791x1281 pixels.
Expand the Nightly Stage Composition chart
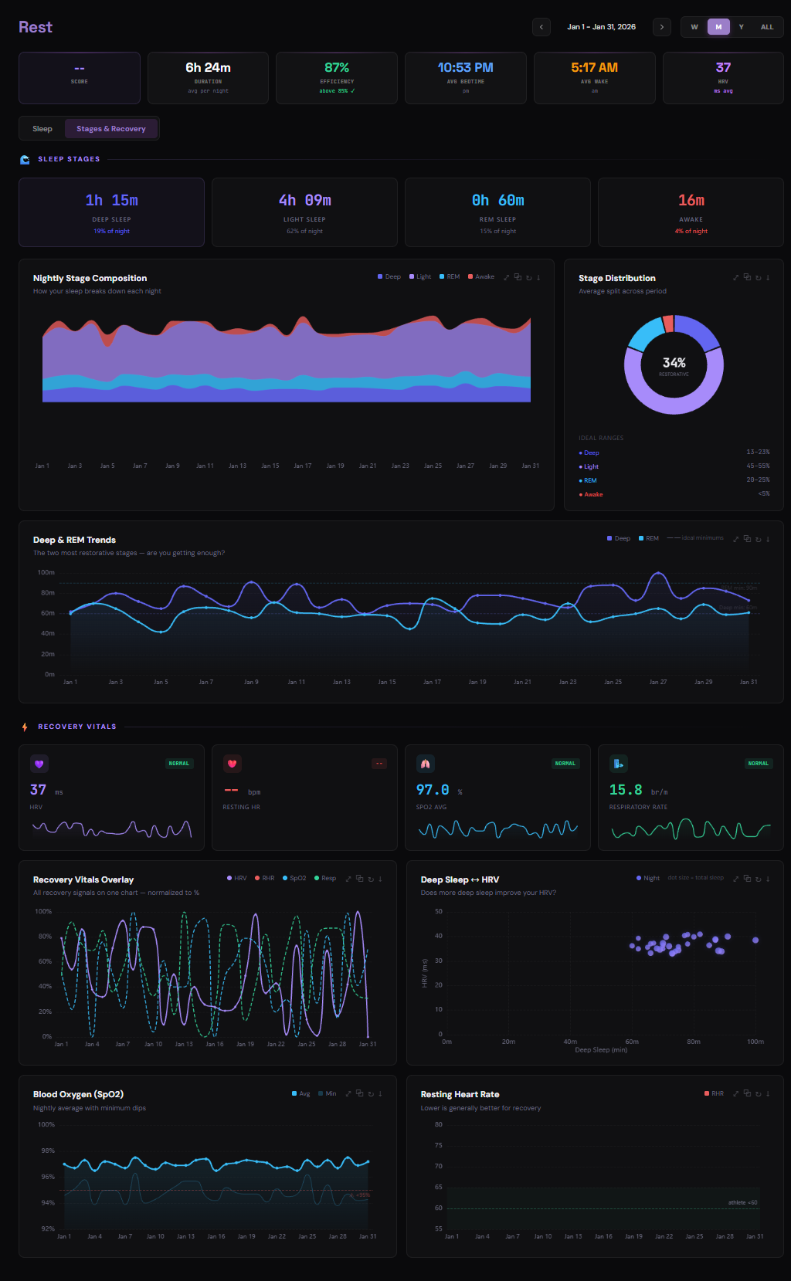click(x=507, y=277)
